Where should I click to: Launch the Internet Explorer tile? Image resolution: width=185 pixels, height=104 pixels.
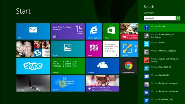[94, 31]
